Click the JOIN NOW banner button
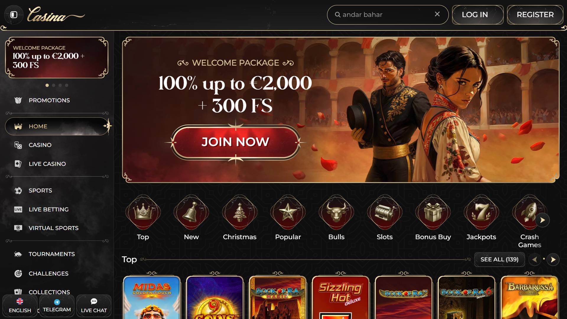 pyautogui.click(x=235, y=142)
